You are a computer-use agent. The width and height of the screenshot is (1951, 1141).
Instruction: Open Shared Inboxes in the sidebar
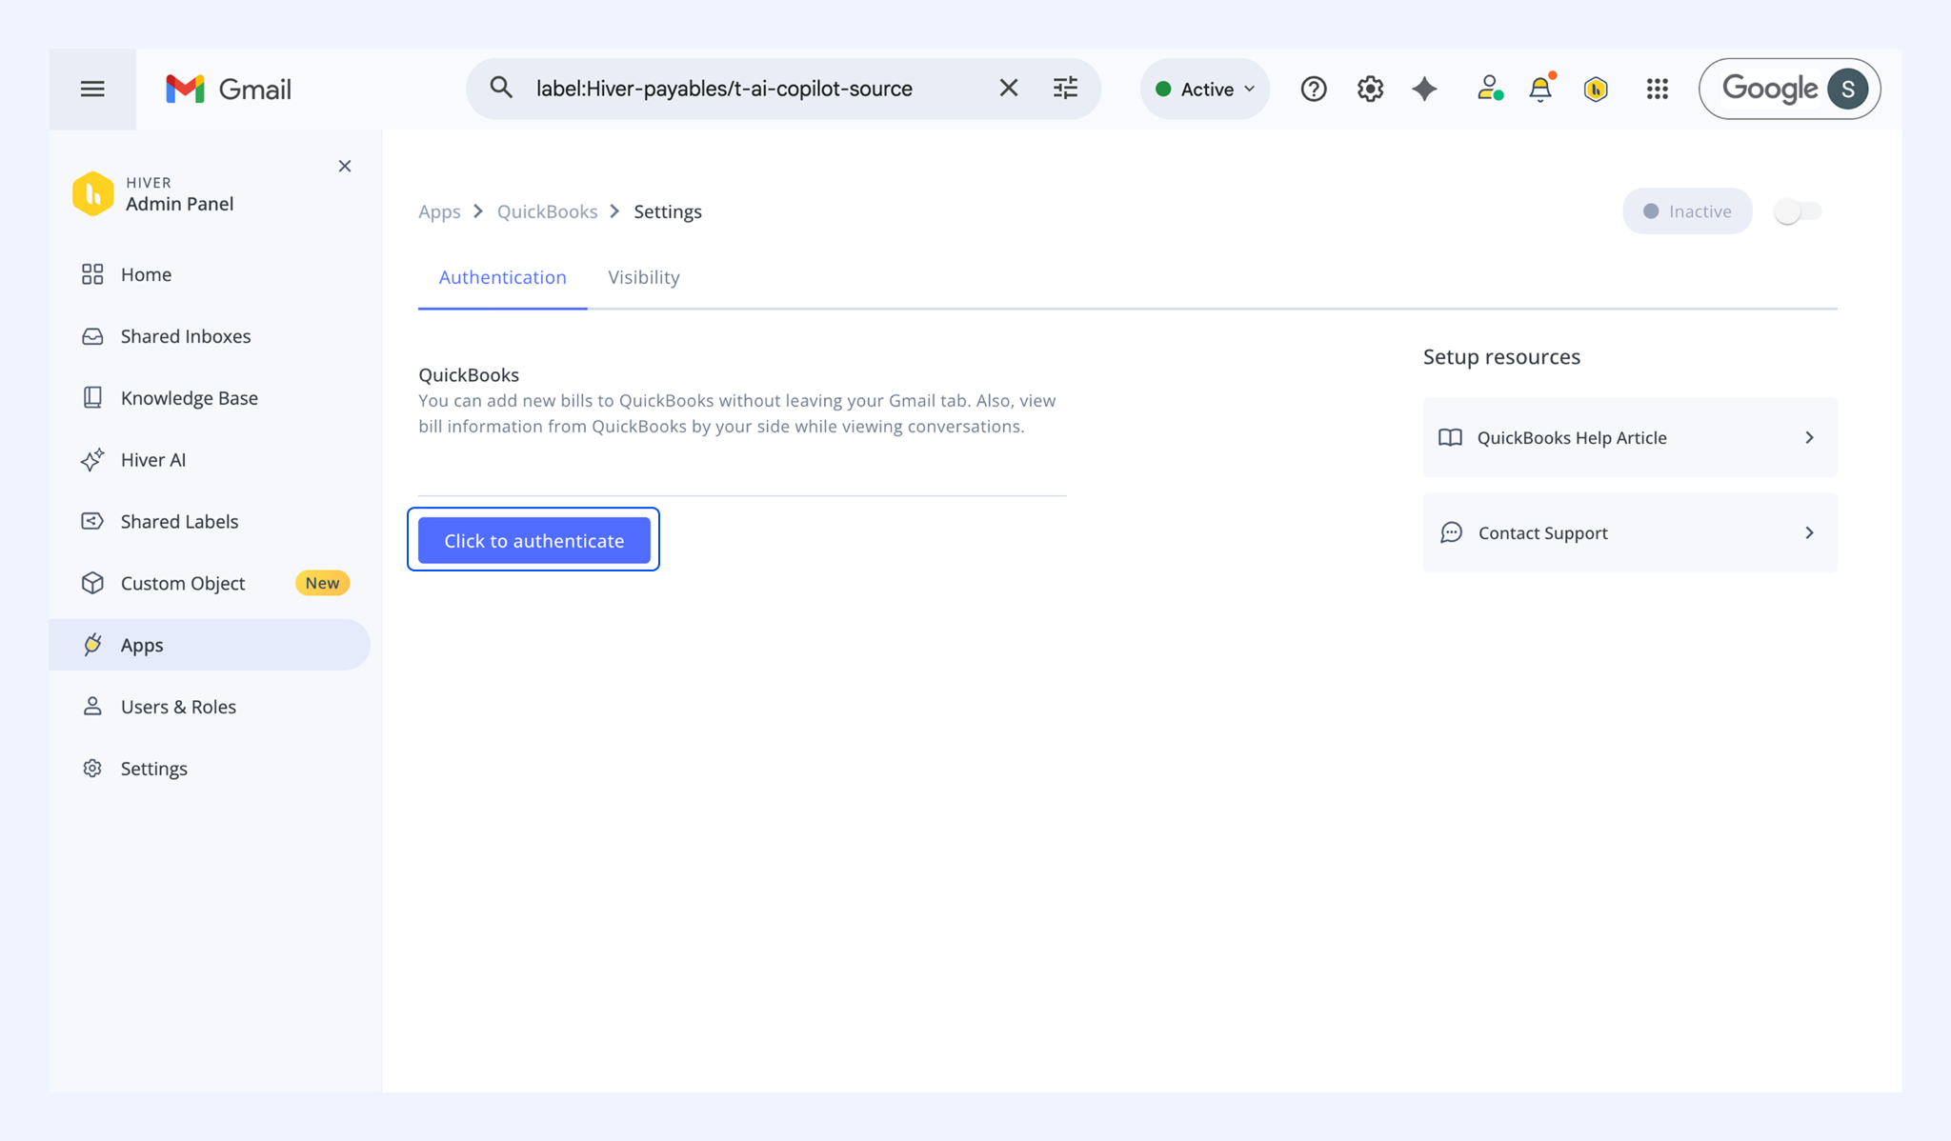[x=210, y=336]
